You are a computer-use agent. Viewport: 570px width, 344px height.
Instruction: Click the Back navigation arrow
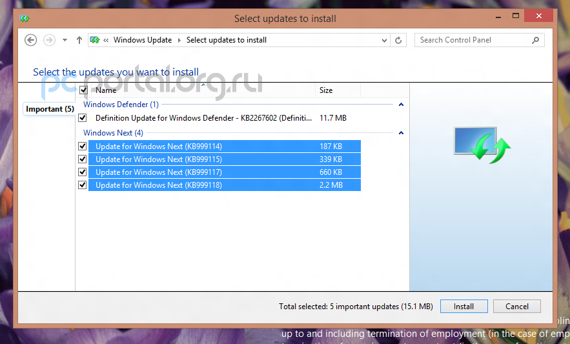point(30,40)
